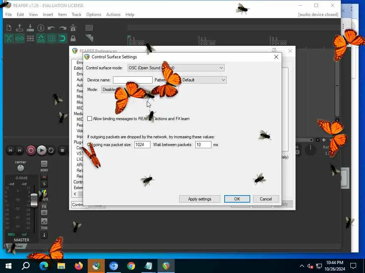Image resolution: width=365 pixels, height=273 pixels.
Task: Click OK in Control Surface Settings
Action: (237, 199)
